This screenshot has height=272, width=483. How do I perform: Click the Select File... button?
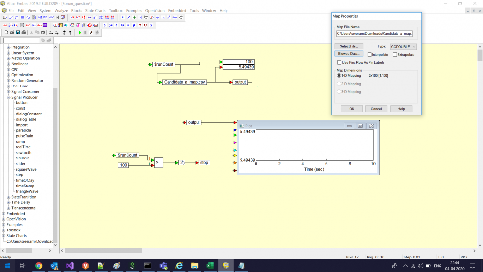(x=349, y=46)
